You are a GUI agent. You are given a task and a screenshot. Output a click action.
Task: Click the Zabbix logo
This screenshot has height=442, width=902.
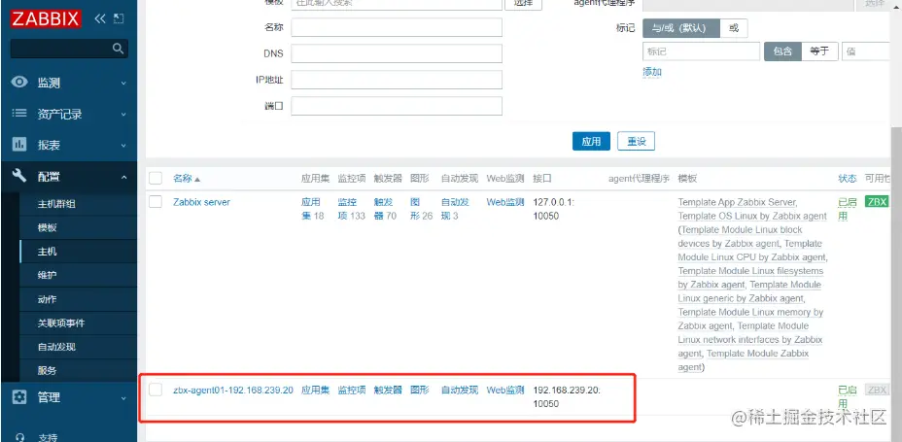(46, 18)
